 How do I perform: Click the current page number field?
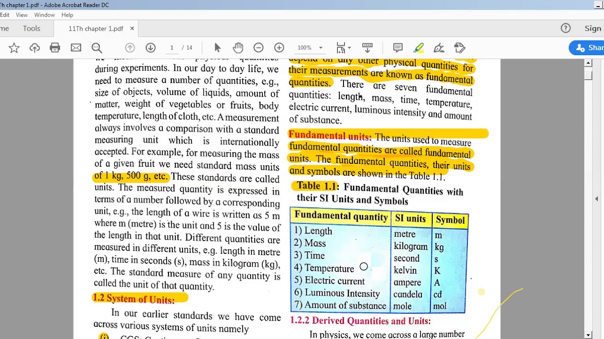[x=172, y=48]
